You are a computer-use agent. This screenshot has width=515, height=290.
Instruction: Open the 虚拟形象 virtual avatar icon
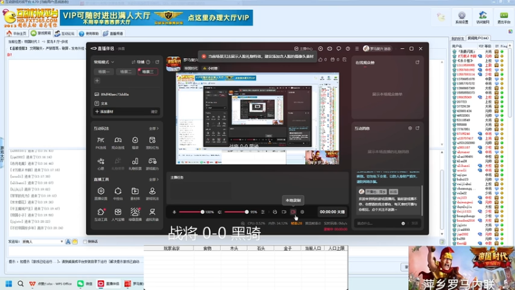[x=152, y=215]
